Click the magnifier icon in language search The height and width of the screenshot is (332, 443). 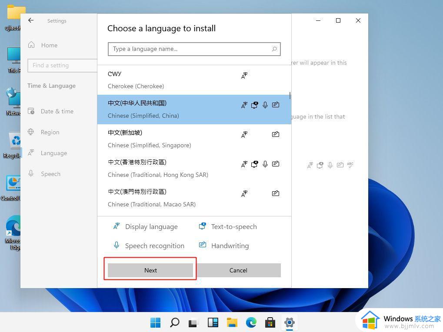(x=274, y=49)
